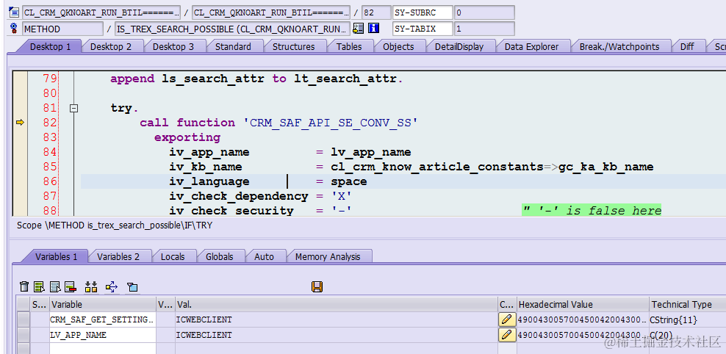The width and height of the screenshot is (726, 354).
Task: Open the Auto tab
Action: click(264, 257)
